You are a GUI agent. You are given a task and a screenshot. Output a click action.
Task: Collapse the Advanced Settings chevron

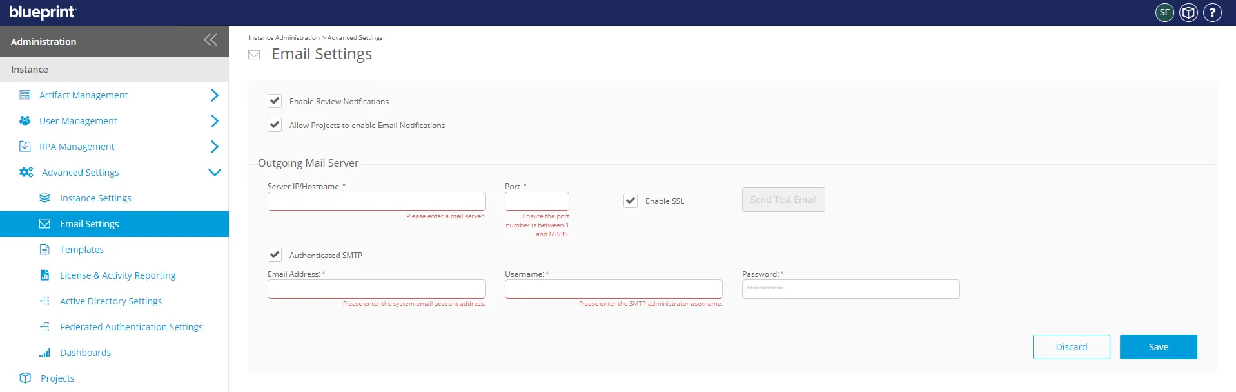pyautogui.click(x=215, y=173)
